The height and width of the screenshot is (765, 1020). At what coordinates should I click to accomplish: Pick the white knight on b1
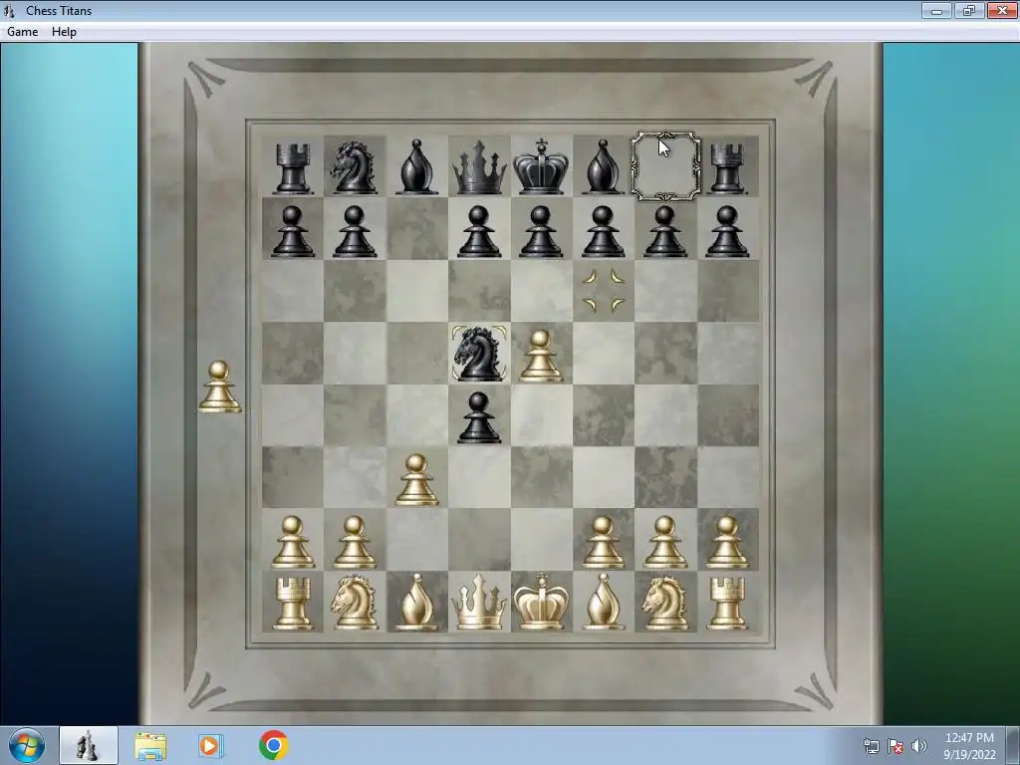[x=354, y=603]
